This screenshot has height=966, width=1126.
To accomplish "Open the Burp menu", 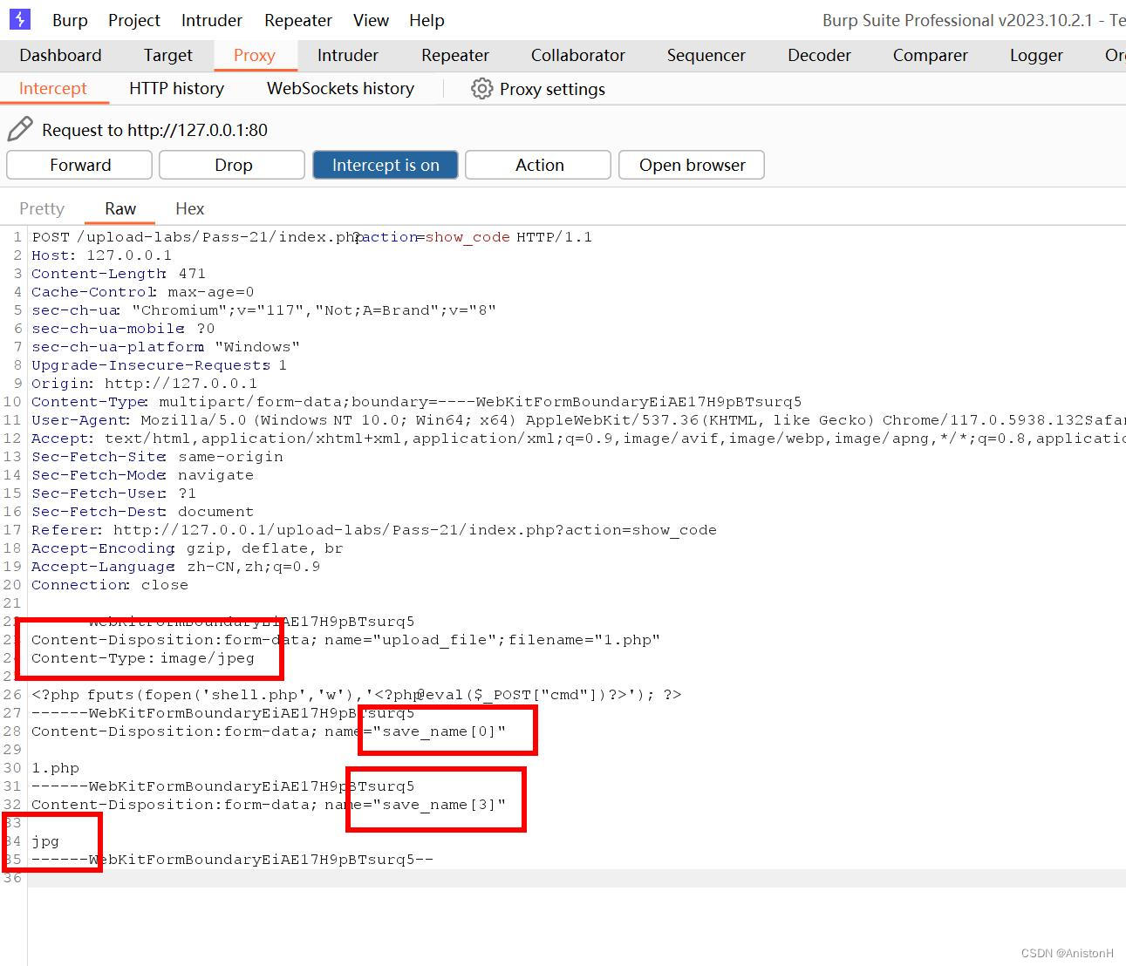I will coord(70,20).
